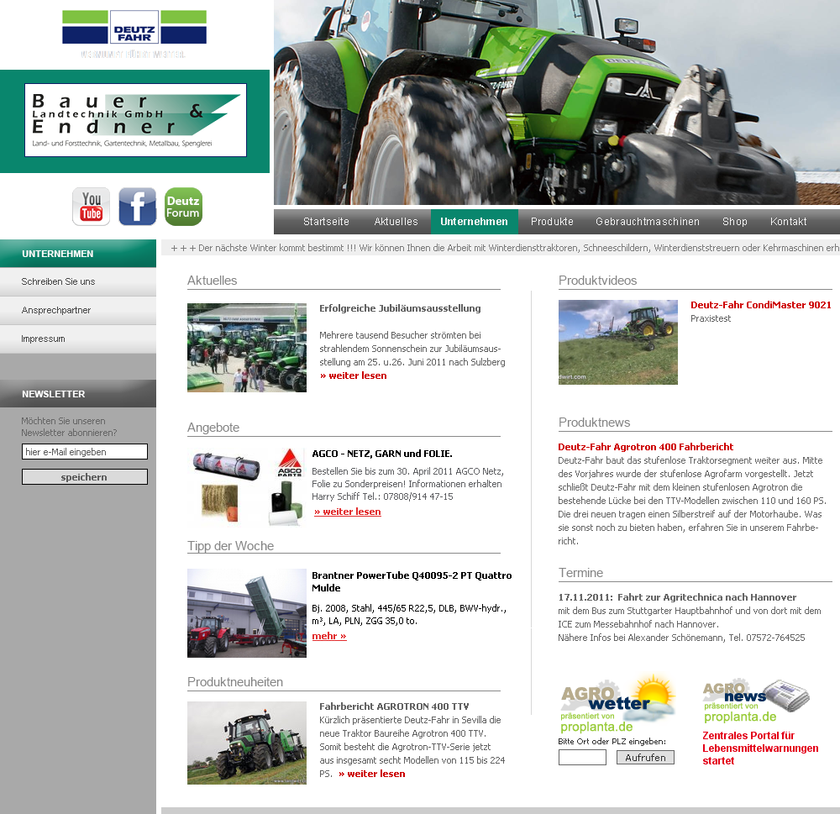Click the Facebook icon
The height and width of the screenshot is (814, 840).
137,207
